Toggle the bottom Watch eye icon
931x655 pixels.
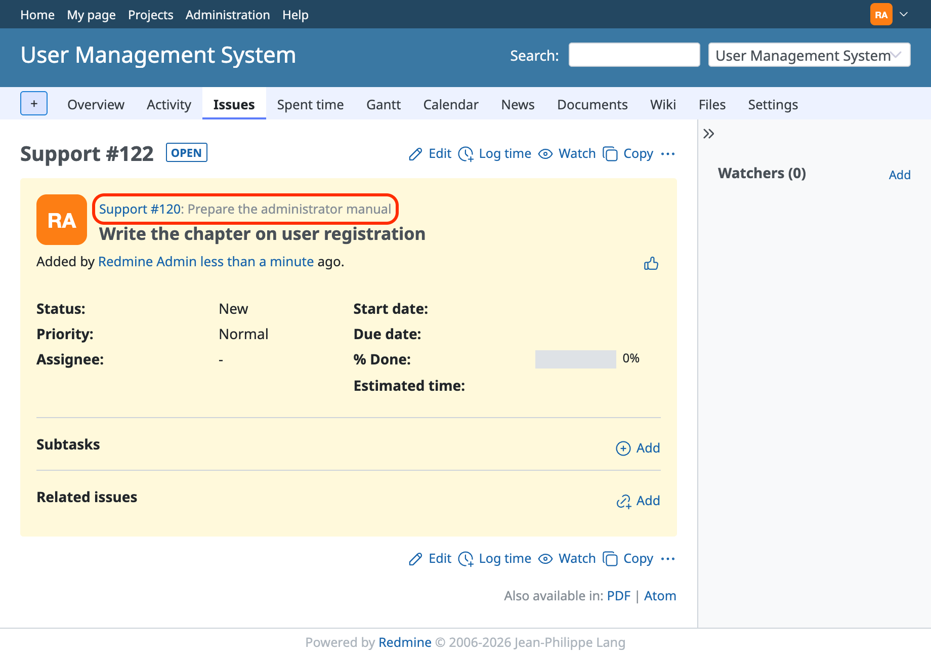click(545, 559)
